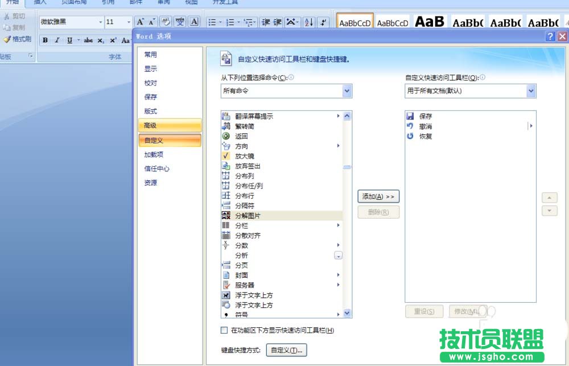This screenshot has width=569, height=366.
Task: Click the strikethrough (abc) icon
Action: click(x=89, y=40)
